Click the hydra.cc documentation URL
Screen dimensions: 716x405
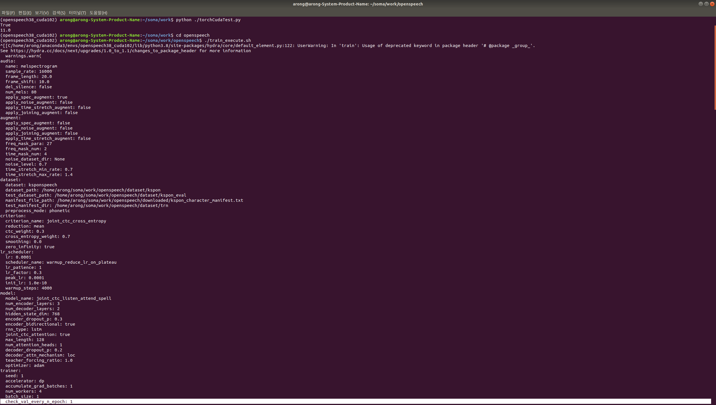103,51
